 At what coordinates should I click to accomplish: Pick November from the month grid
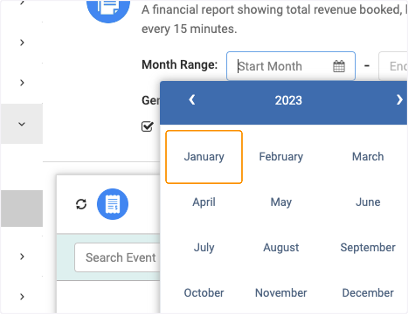(281, 293)
